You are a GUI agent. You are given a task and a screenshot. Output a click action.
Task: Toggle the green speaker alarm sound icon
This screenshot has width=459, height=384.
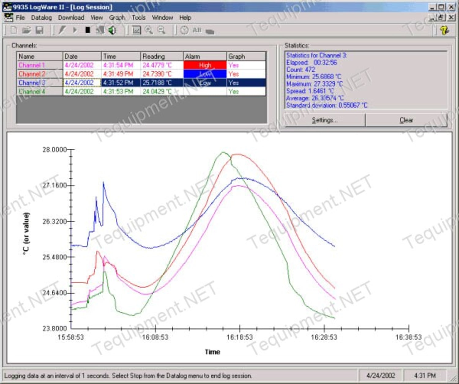coord(113,30)
